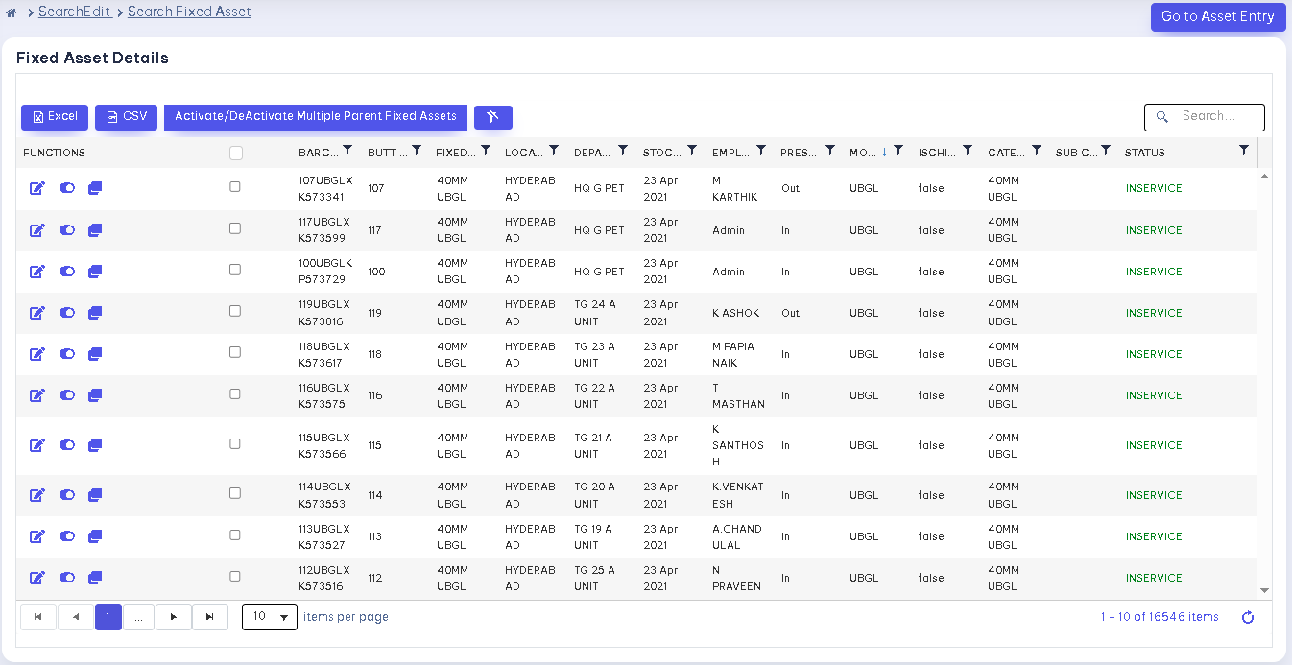Toggle switch for asset 100UBGLKP573729
Viewport: 1292px width, 665px height.
pos(66,272)
